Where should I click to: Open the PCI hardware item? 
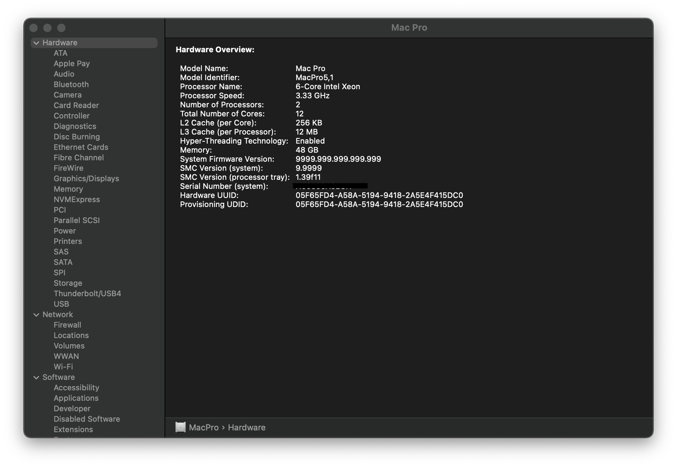point(60,210)
